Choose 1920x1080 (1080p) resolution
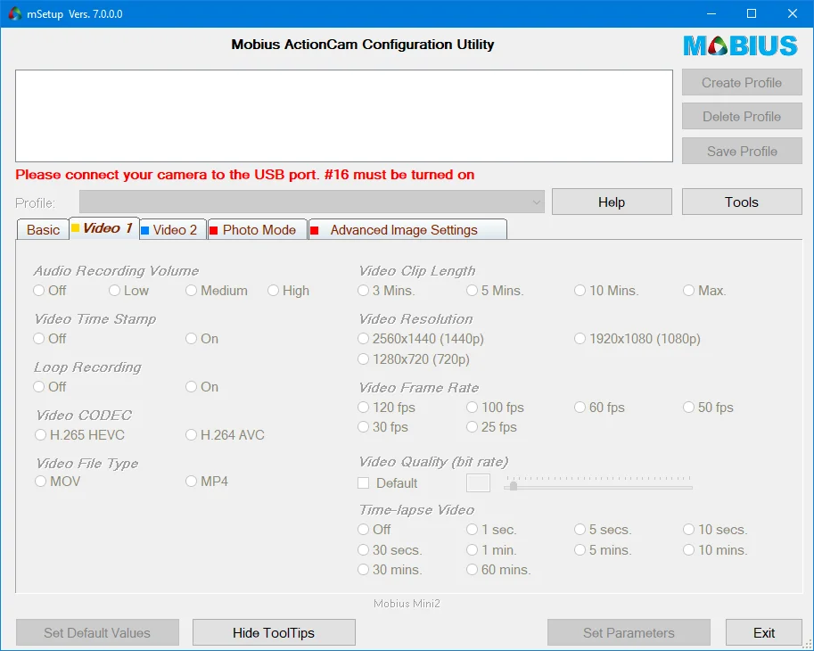This screenshot has width=814, height=651. 637,339
